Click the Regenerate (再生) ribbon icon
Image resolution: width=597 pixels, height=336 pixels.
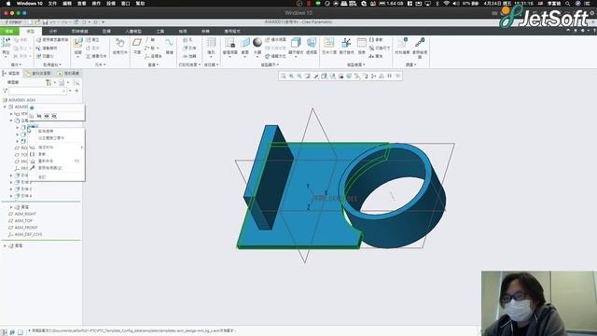coord(6,43)
